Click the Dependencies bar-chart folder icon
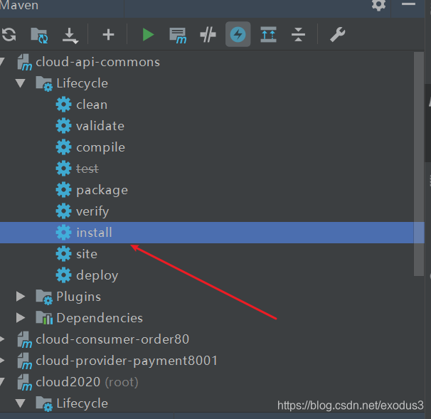Image resolution: width=431 pixels, height=419 pixels. 44,318
